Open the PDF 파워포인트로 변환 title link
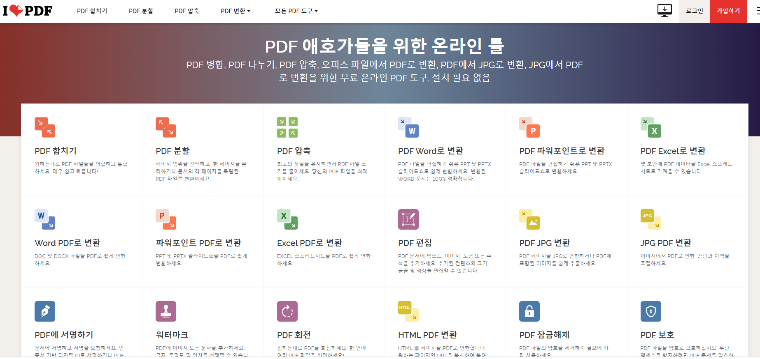 coord(562,151)
